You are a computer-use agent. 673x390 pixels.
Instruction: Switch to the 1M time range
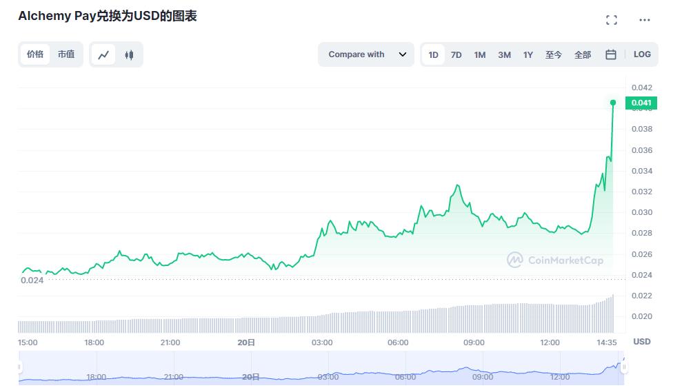480,54
